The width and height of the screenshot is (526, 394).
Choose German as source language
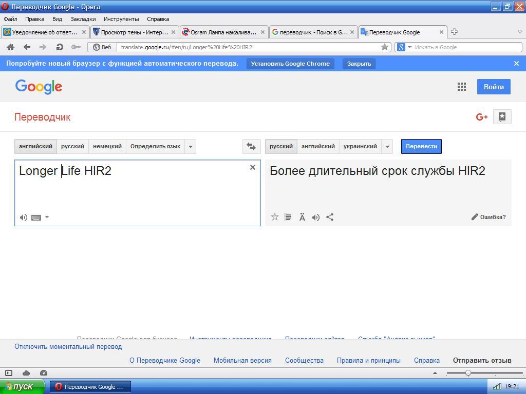point(107,146)
